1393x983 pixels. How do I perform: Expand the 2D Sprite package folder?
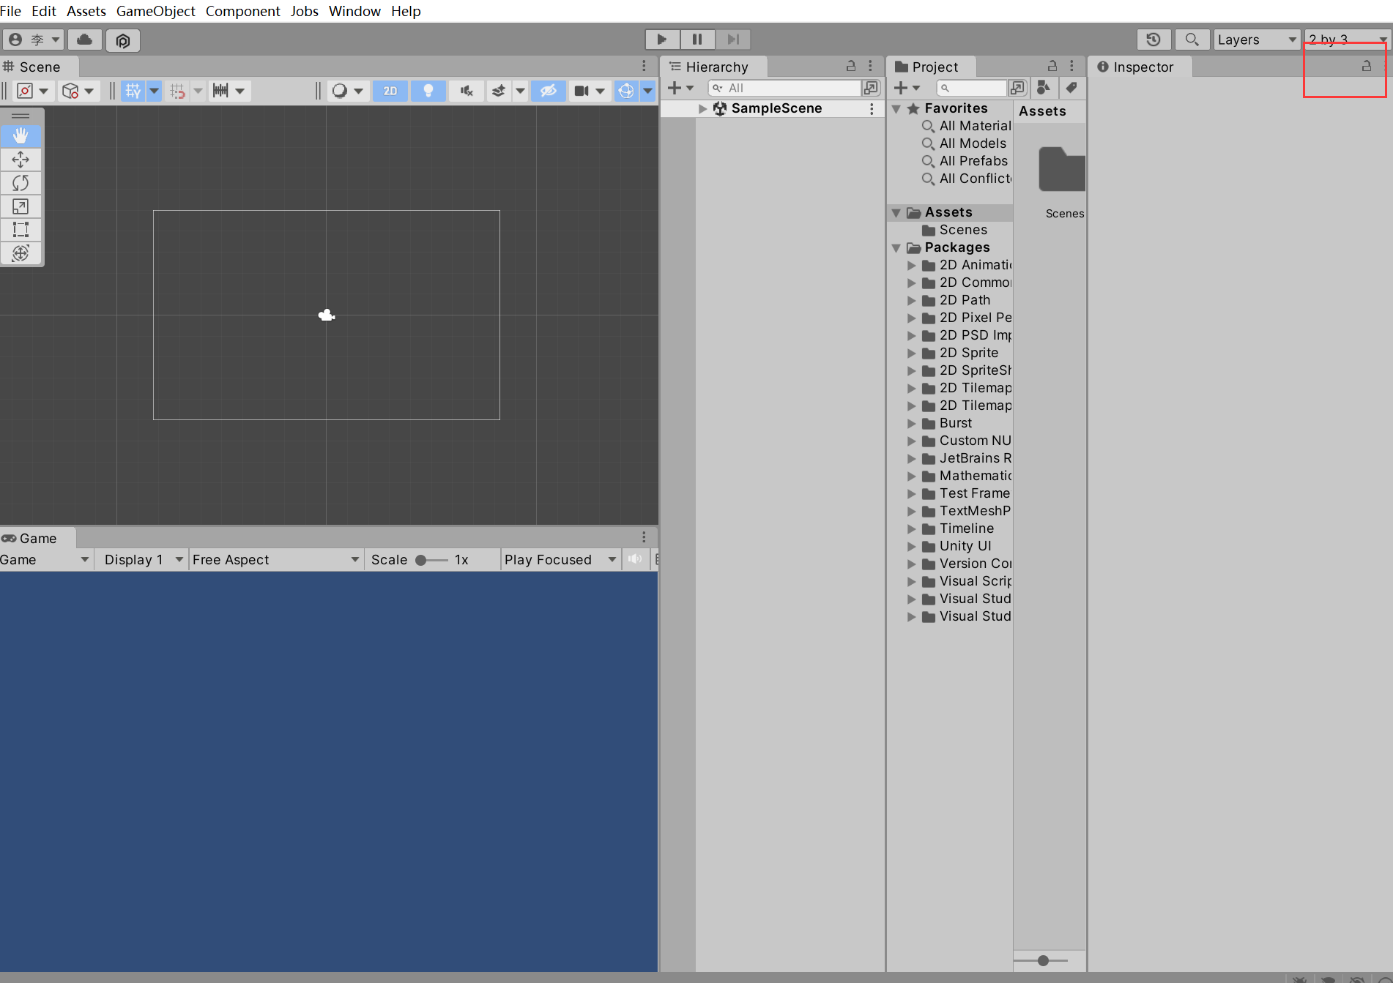click(912, 353)
